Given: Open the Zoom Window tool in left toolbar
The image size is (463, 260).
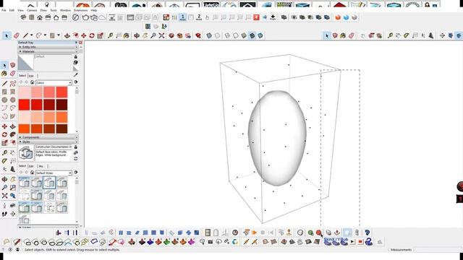Looking at the screenshot, I should (x=13, y=187).
